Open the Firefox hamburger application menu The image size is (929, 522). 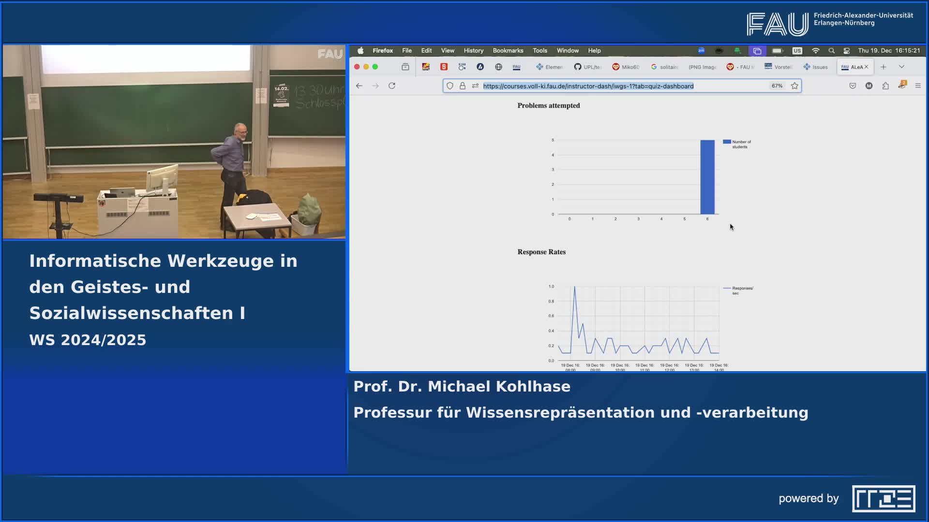pyautogui.click(x=918, y=86)
